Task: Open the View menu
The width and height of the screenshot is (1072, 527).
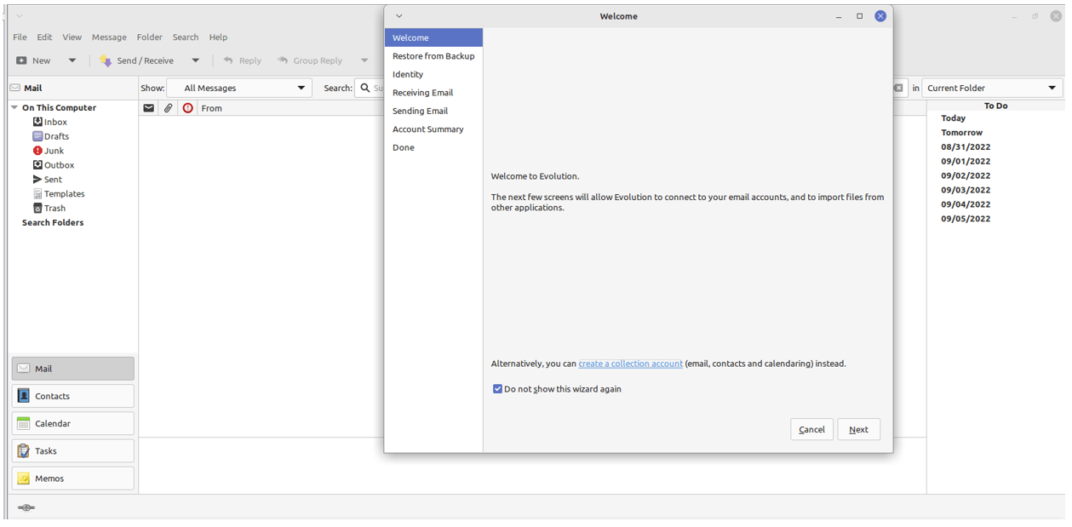Action: (x=72, y=37)
